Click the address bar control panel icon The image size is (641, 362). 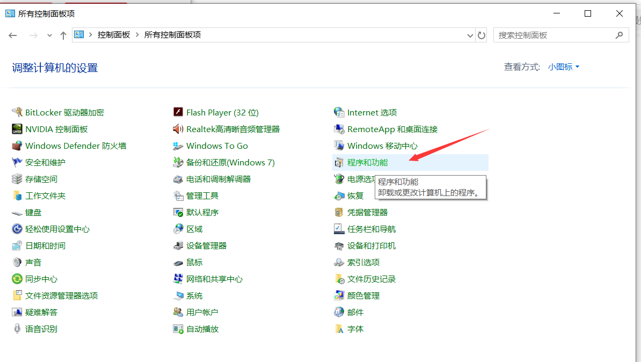point(79,35)
